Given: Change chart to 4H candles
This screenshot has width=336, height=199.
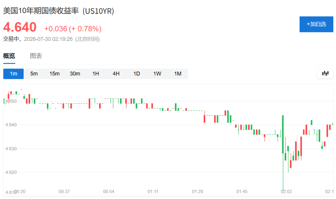Looking at the screenshot, I should point(116,74).
